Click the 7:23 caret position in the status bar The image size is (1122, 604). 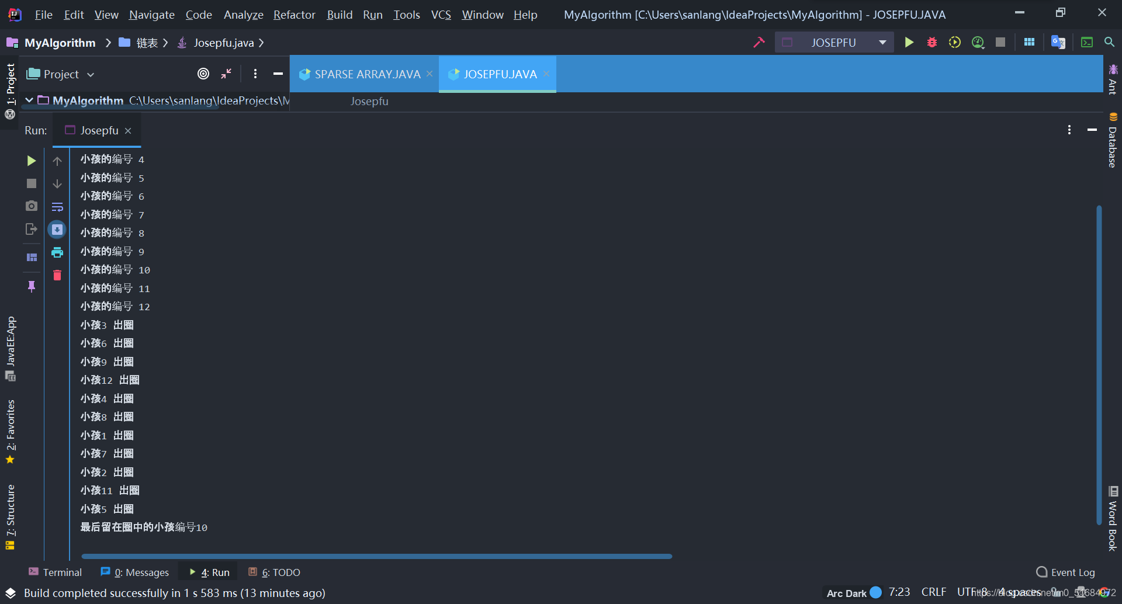coord(899,592)
